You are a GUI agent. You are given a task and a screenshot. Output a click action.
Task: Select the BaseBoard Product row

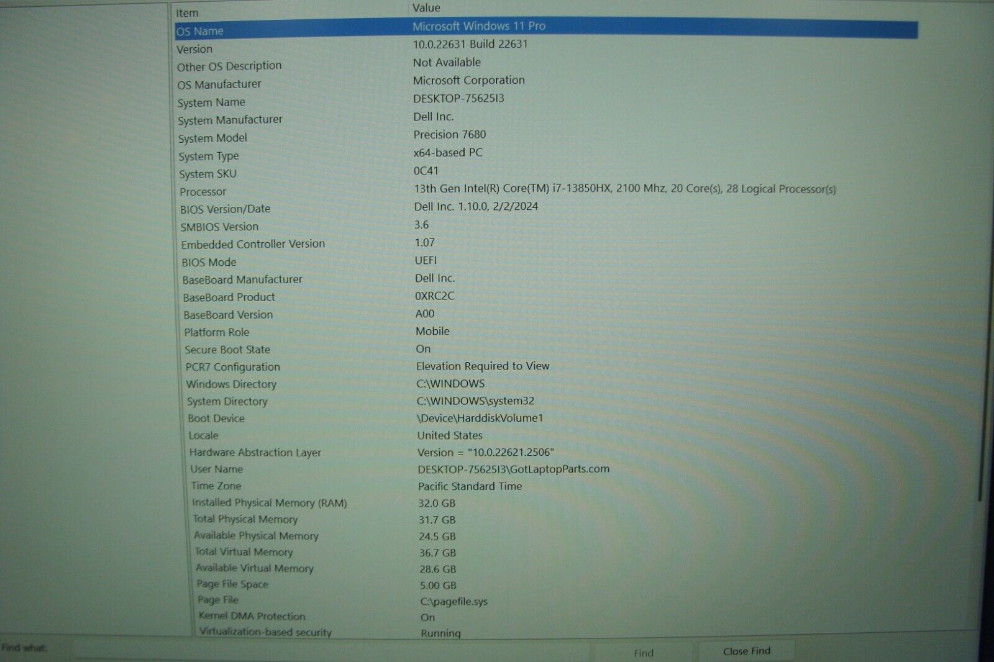tap(229, 297)
